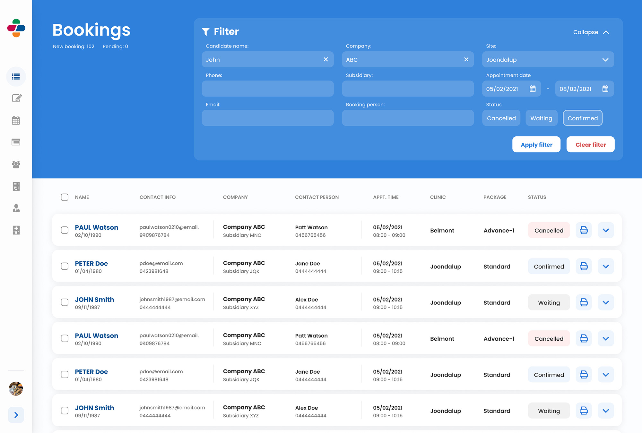The width and height of the screenshot is (642, 433).
Task: Open the profile avatar at sidebar bottom
Action: click(16, 389)
